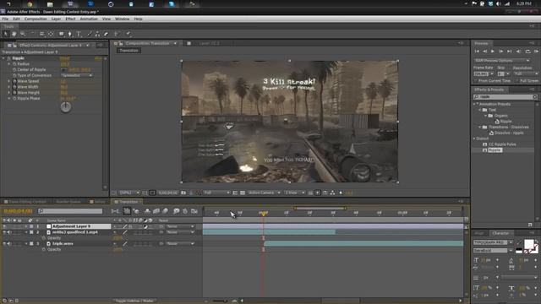This screenshot has height=304, width=541.
Task: Select the Pan Behind anchor tool
Action: (51, 34)
